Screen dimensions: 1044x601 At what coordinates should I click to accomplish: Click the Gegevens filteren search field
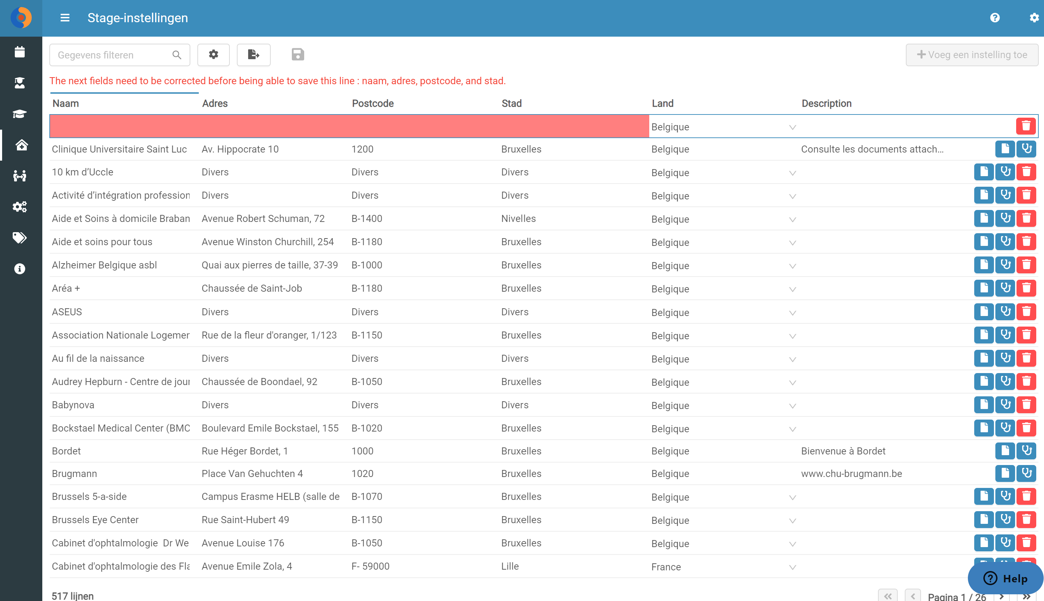[120, 55]
